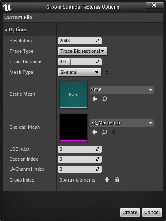Click the Section Index value field
The height and width of the screenshot is (221, 166).
click(80, 159)
